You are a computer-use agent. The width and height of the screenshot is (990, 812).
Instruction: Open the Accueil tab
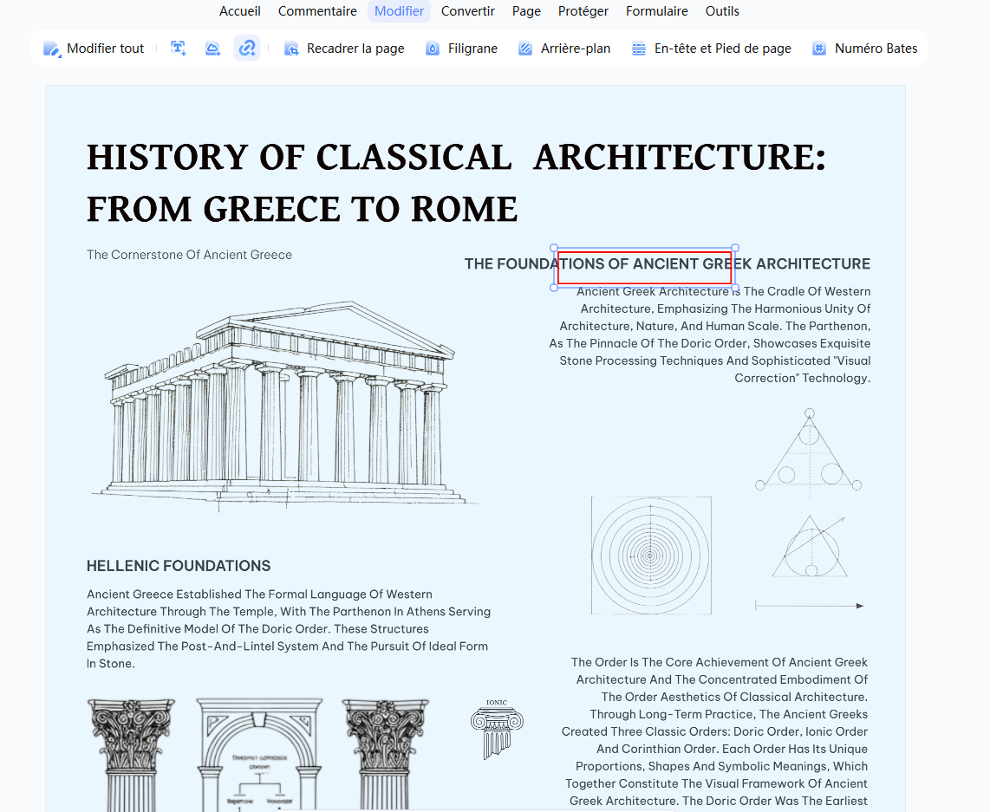click(x=240, y=11)
